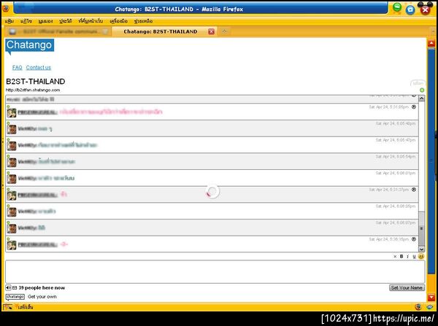Switch to the B2ST Official Fansite tab
The width and height of the screenshot is (438, 326).
click(x=58, y=31)
